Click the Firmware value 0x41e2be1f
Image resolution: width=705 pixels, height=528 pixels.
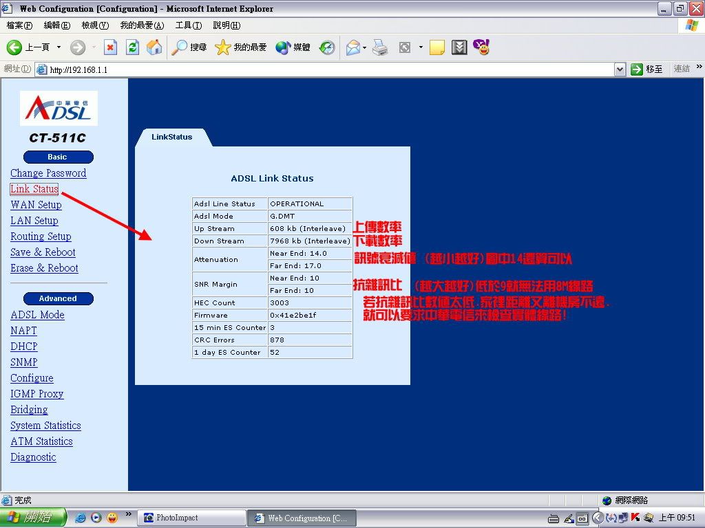(311, 315)
